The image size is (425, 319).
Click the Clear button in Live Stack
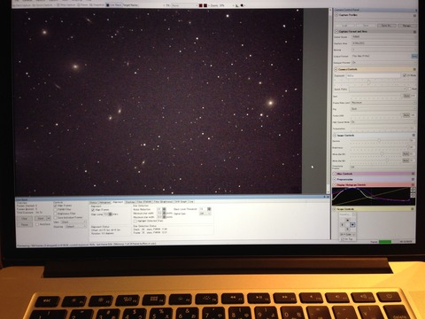click(25, 219)
